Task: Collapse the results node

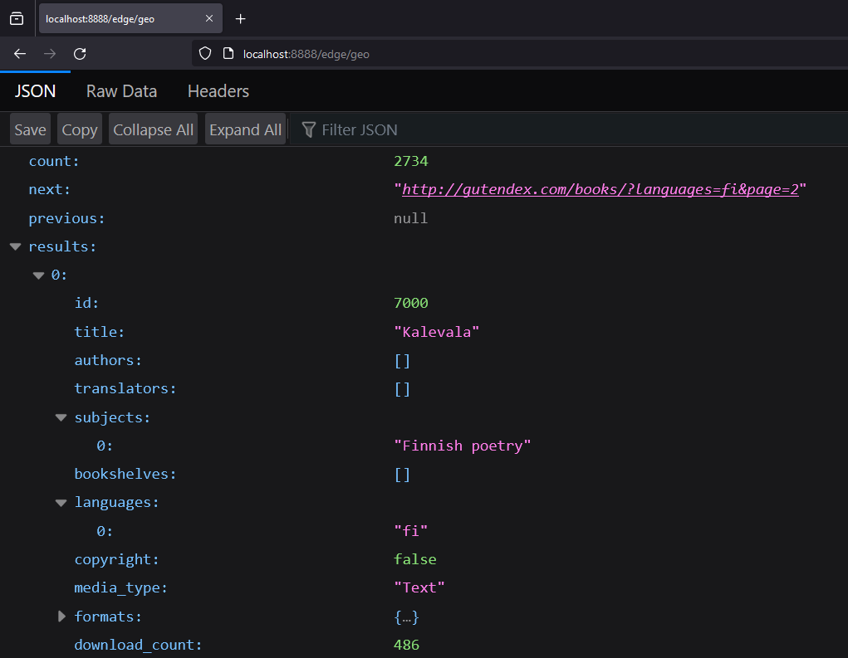Action: 15,246
